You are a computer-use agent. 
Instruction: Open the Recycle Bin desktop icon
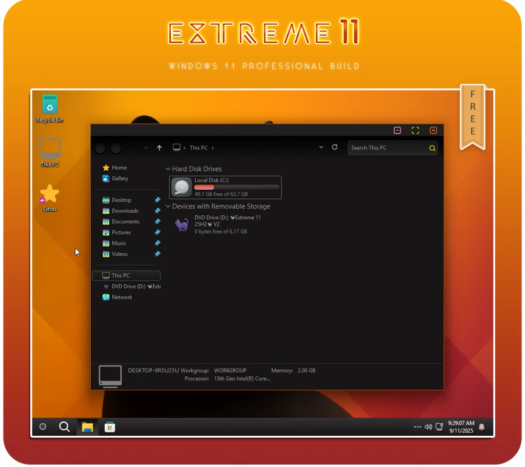point(50,105)
